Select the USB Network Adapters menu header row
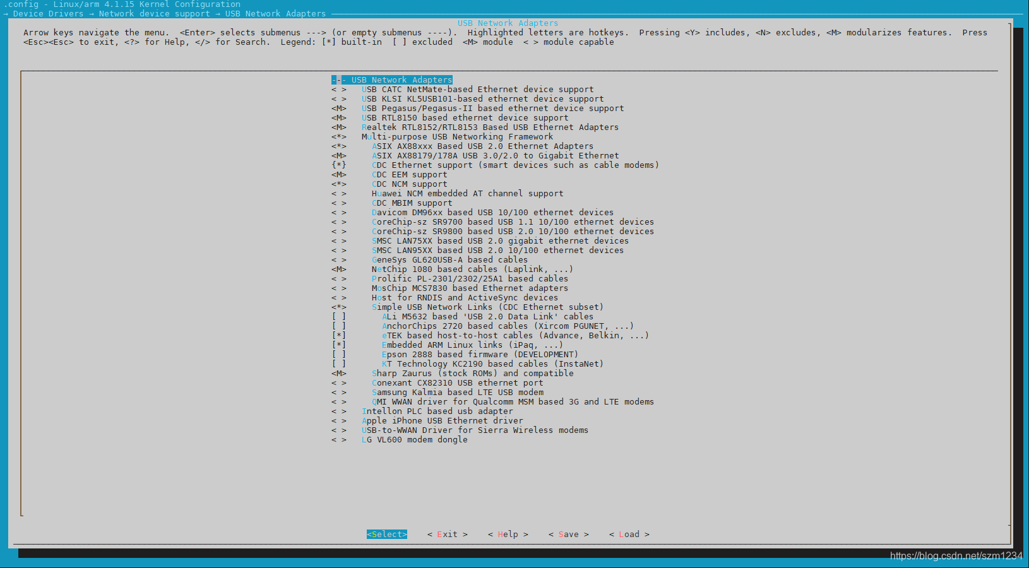The height and width of the screenshot is (568, 1029). 392,80
